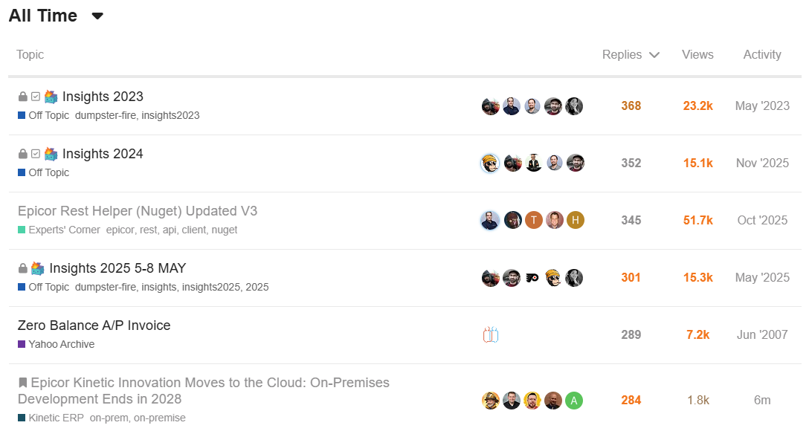Click the solved checkbox icon on Insights 2024
This screenshot has width=812, height=434.
[36, 154]
